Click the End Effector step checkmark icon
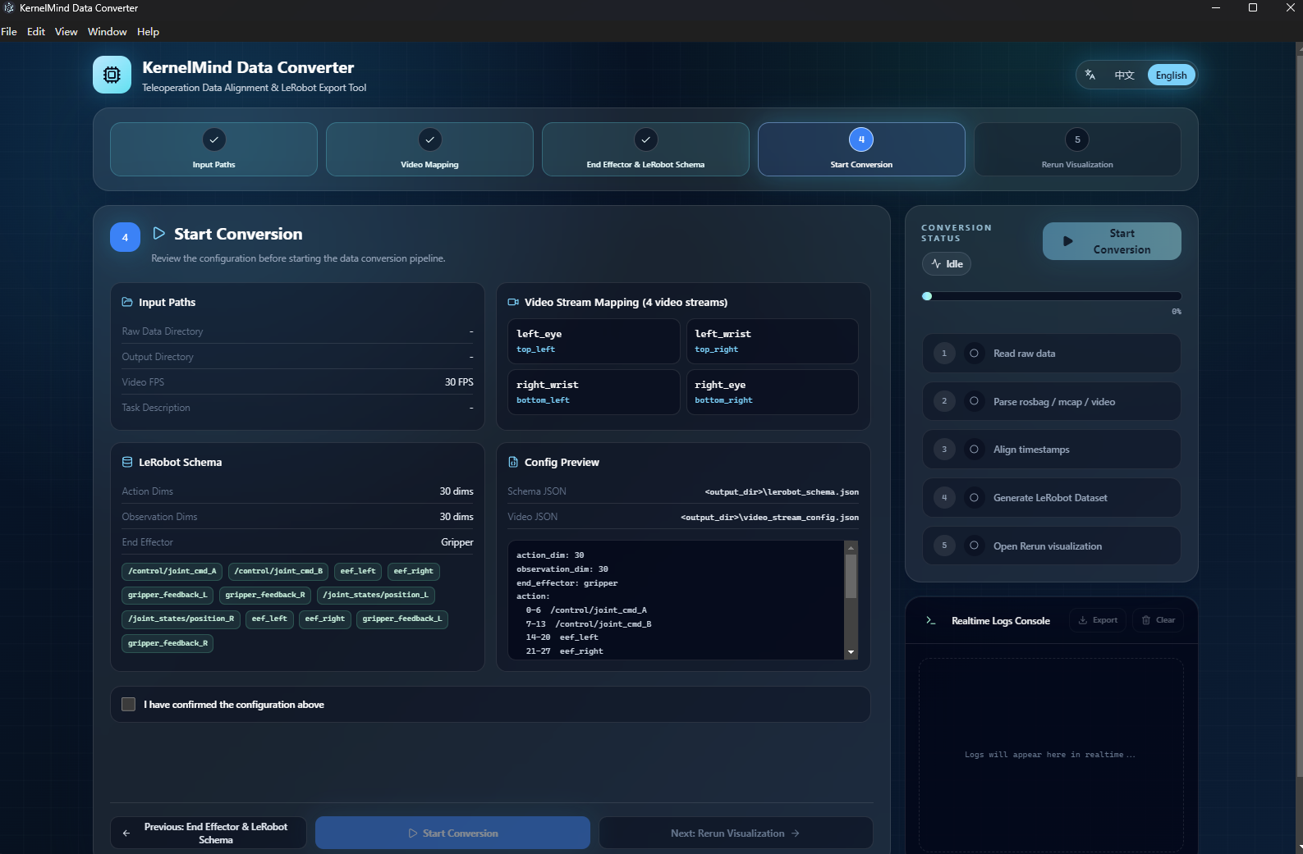This screenshot has width=1303, height=854. (645, 139)
